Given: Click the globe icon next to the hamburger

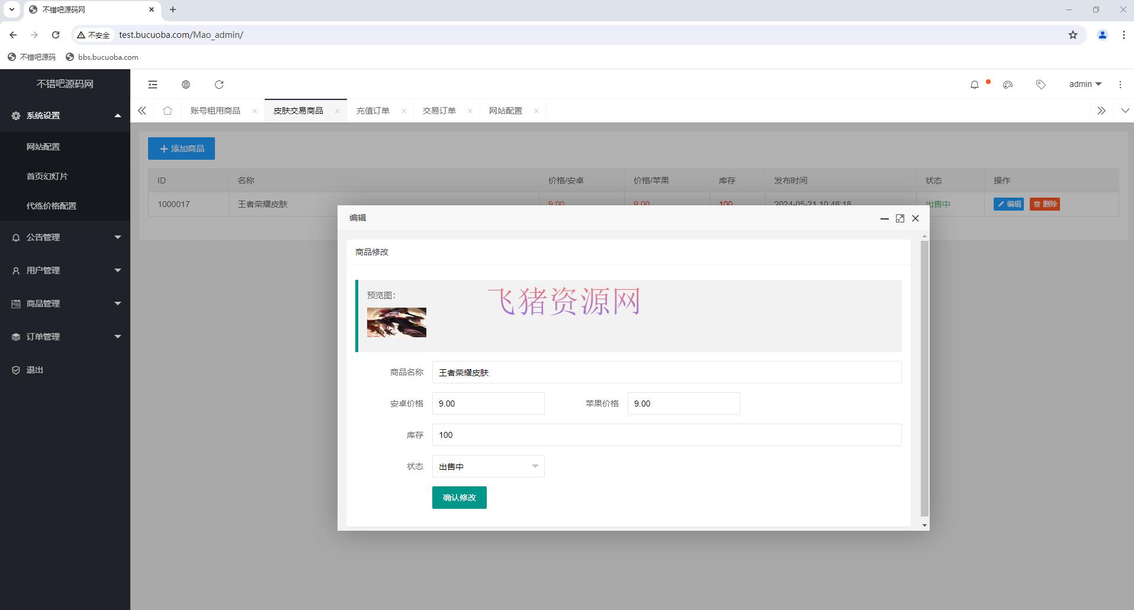Looking at the screenshot, I should click(186, 85).
